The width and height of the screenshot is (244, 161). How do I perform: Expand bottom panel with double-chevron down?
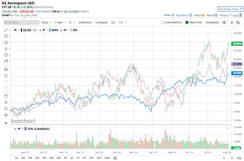pyautogui.click(x=224, y=158)
